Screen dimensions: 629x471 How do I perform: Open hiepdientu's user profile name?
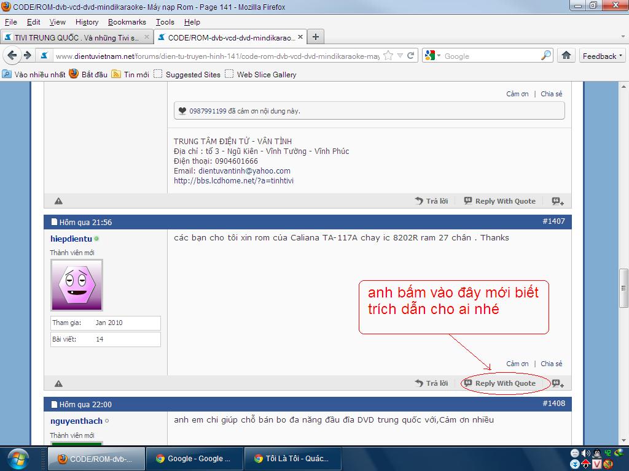click(x=71, y=239)
